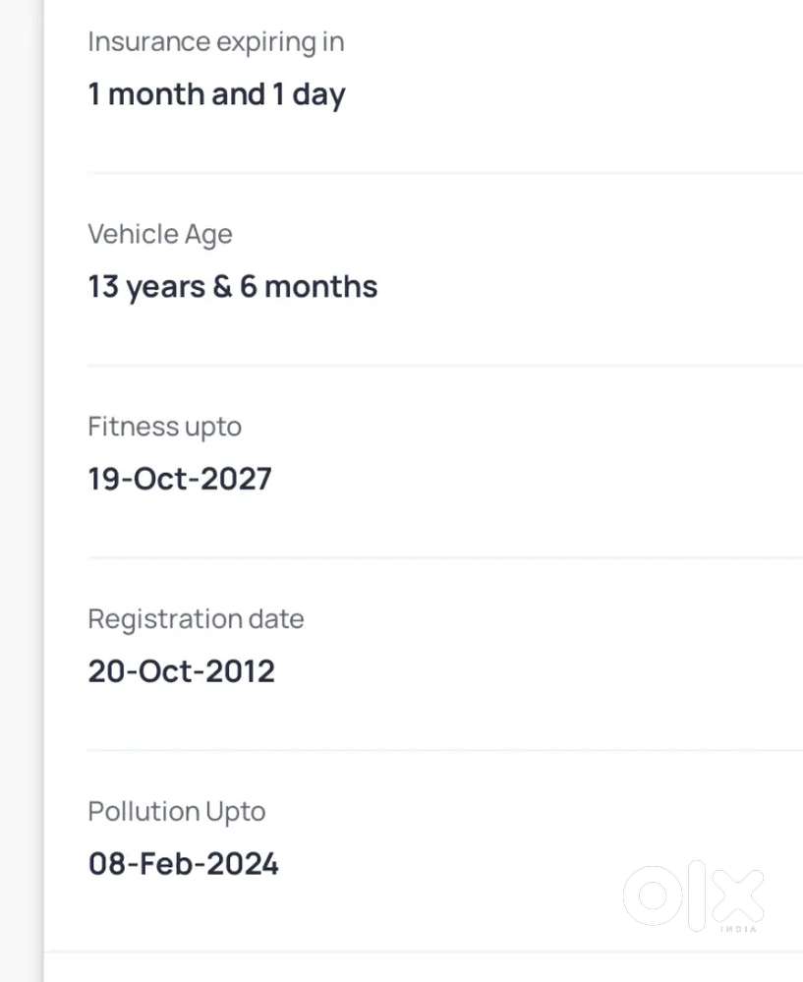
Task: Click the "Insurance expiring in" label
Action: (x=215, y=42)
